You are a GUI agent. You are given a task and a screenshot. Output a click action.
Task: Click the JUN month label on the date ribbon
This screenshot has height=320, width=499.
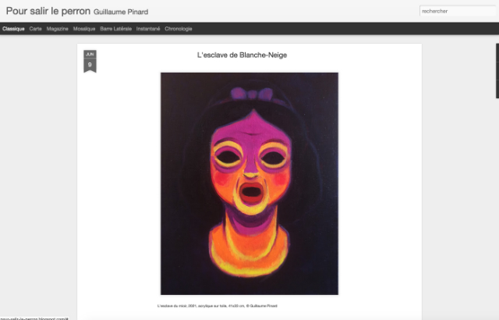(x=90, y=54)
